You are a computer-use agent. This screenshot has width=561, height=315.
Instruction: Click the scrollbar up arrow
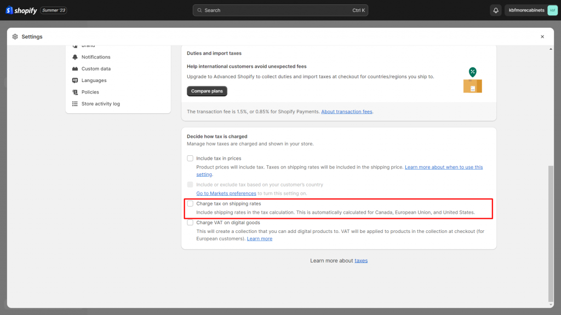551,49
